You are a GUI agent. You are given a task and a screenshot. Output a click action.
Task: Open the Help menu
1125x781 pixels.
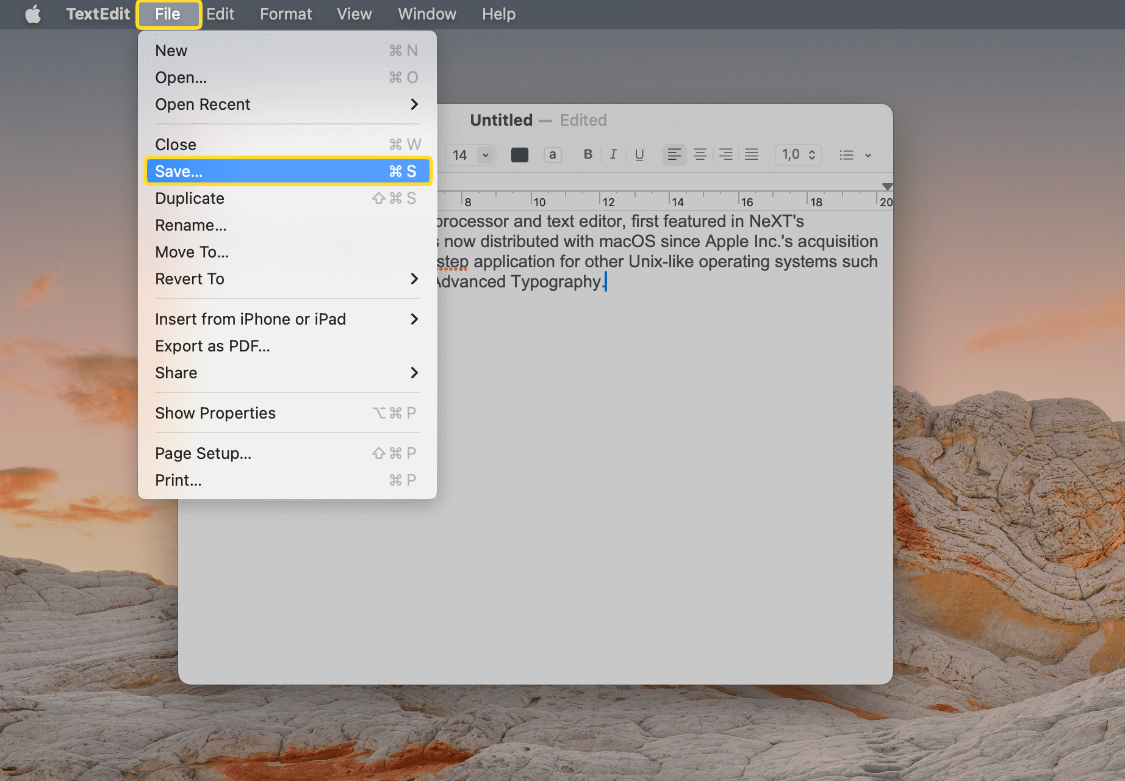click(x=498, y=14)
